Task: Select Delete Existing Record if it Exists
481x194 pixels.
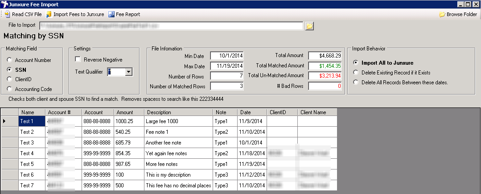Action: [356, 72]
